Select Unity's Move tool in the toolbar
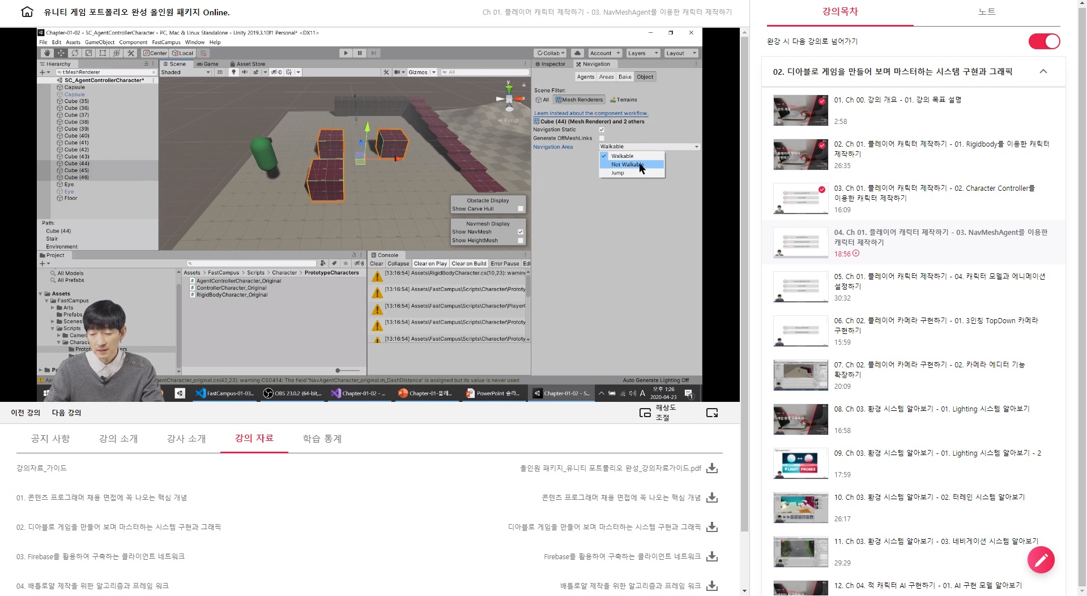1087x596 pixels. click(61, 53)
